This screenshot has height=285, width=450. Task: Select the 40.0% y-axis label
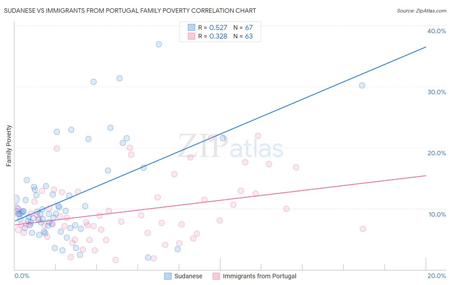437,31
